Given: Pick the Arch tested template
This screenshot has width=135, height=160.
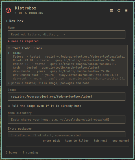Looking at the screenshot, I should click(x=67, y=68).
